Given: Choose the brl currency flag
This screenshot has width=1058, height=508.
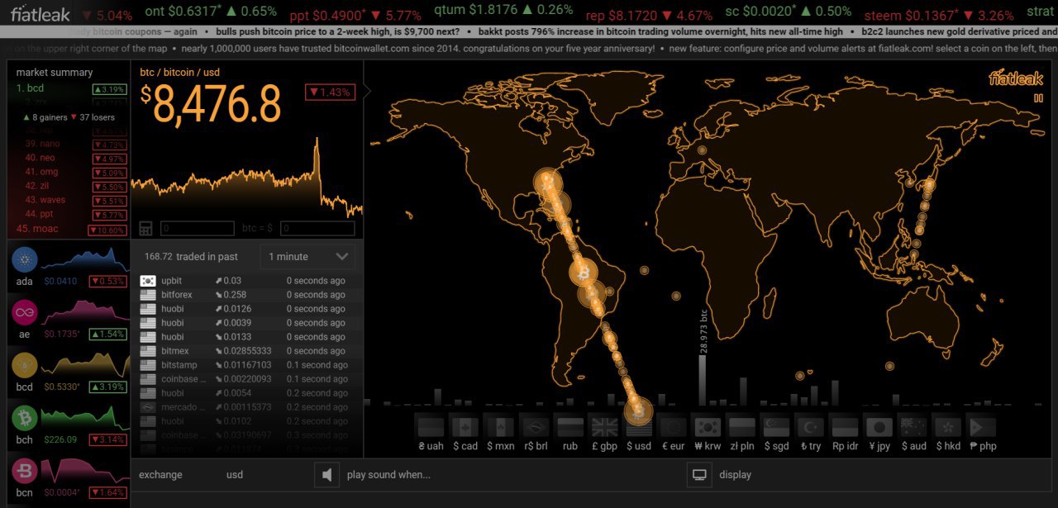Looking at the screenshot, I should click(536, 427).
